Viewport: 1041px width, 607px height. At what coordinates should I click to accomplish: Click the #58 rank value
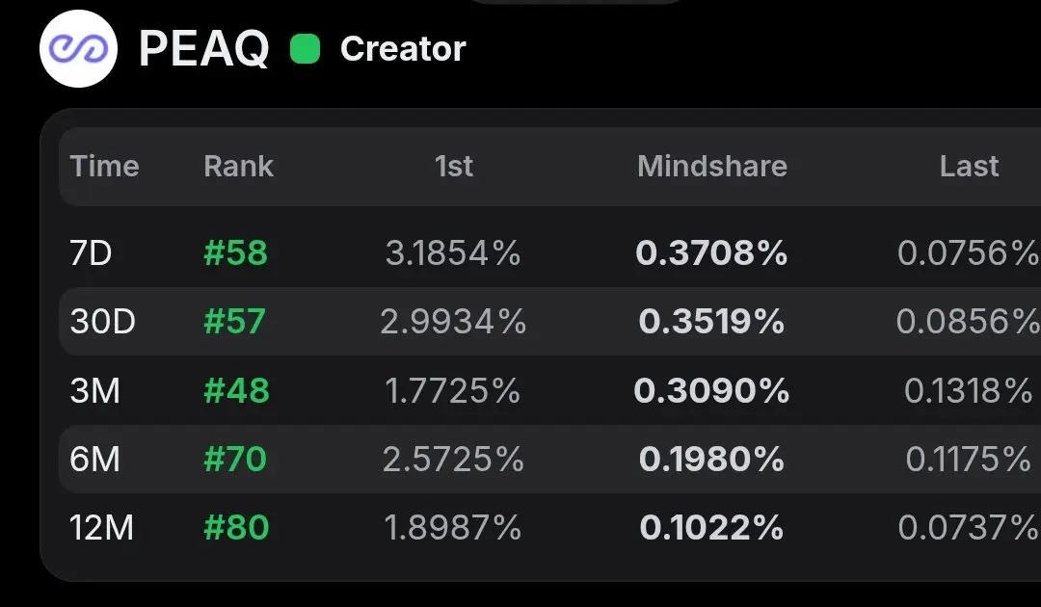click(236, 253)
